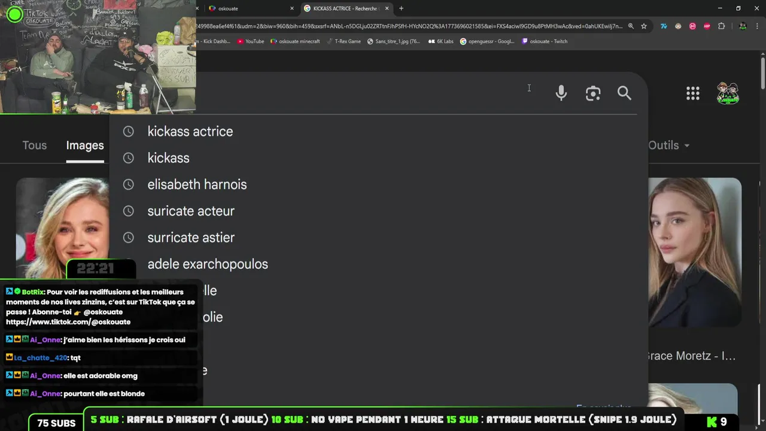Click the 'Grace Moretz' image caption
Viewport: 766px width, 431px height.
(692, 356)
